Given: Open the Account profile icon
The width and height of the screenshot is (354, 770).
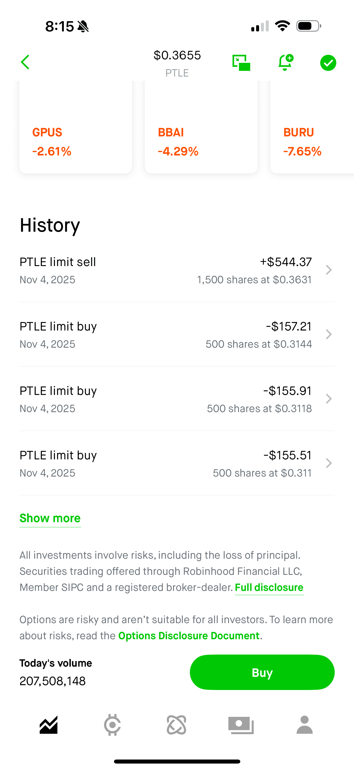Looking at the screenshot, I should (x=304, y=725).
